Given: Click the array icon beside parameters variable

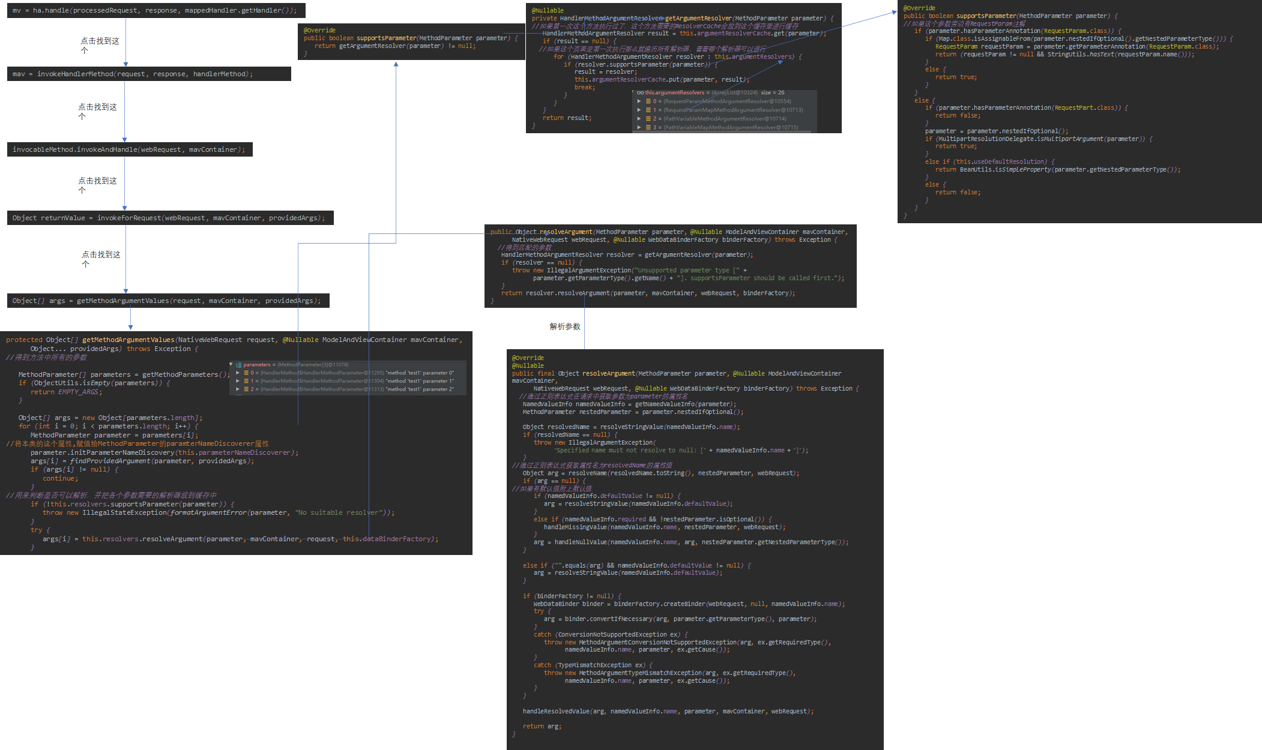Looking at the screenshot, I should pos(239,365).
